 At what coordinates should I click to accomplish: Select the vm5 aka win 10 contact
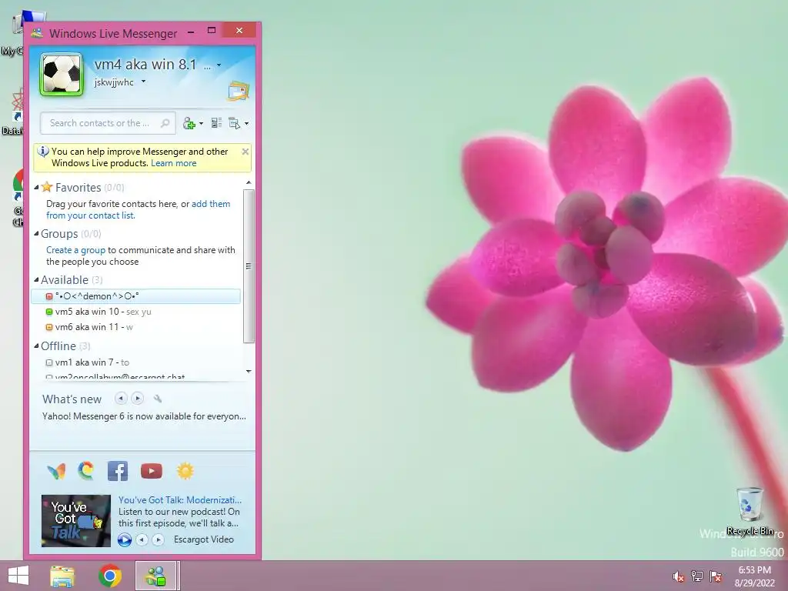pos(135,312)
